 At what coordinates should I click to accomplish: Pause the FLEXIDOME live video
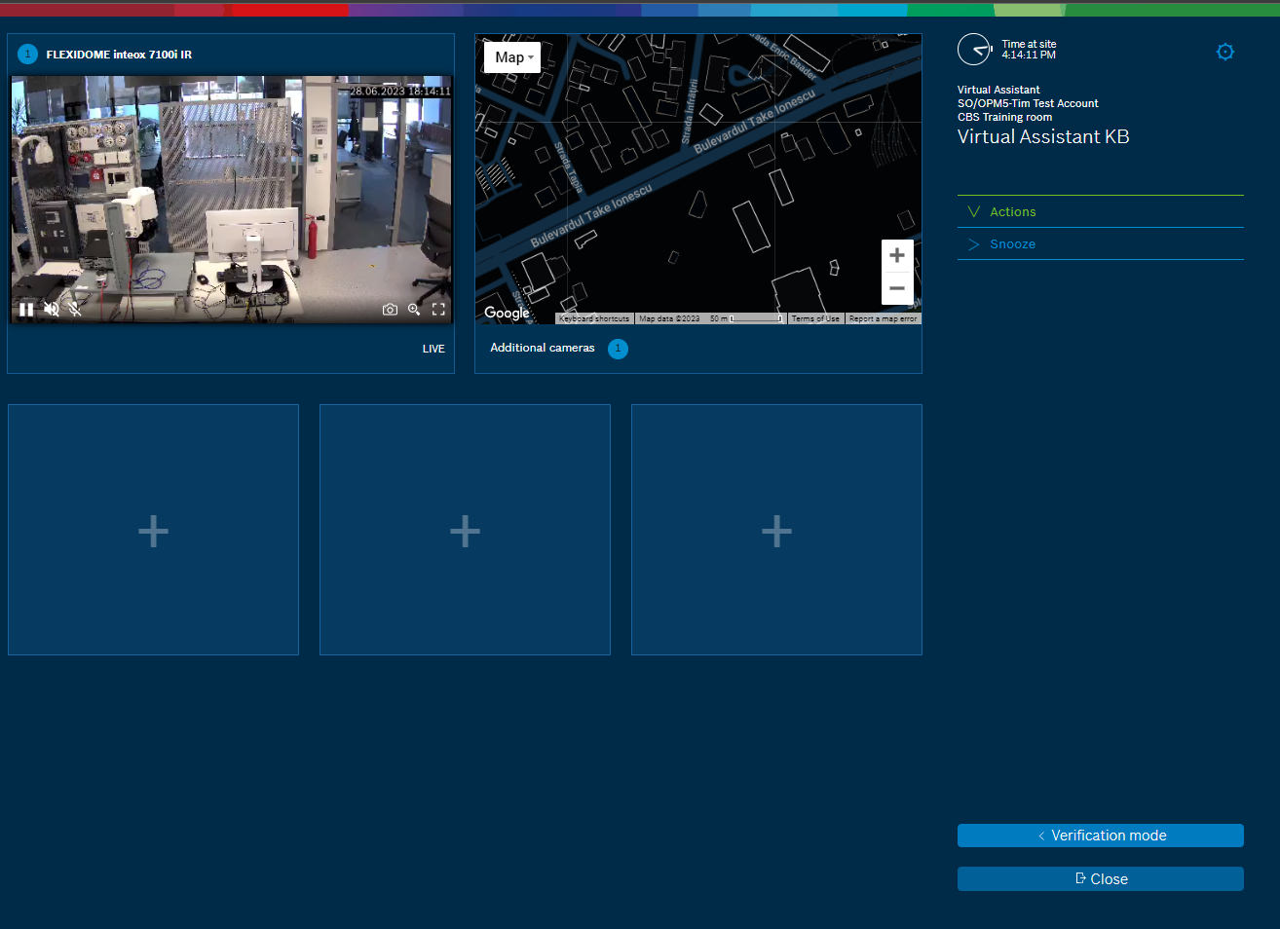click(x=26, y=310)
